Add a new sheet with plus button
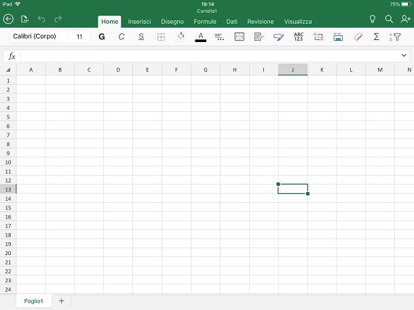This screenshot has height=310, width=414. tap(62, 301)
